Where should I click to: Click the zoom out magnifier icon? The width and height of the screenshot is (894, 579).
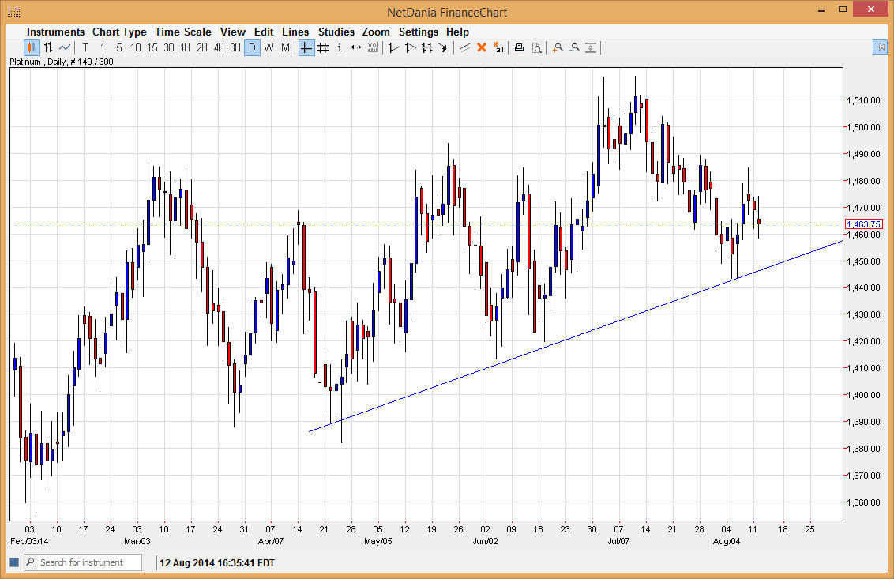[x=574, y=47]
